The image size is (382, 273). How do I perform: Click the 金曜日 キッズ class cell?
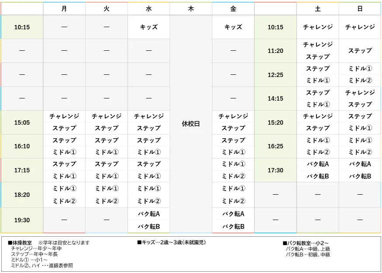pos(233,27)
